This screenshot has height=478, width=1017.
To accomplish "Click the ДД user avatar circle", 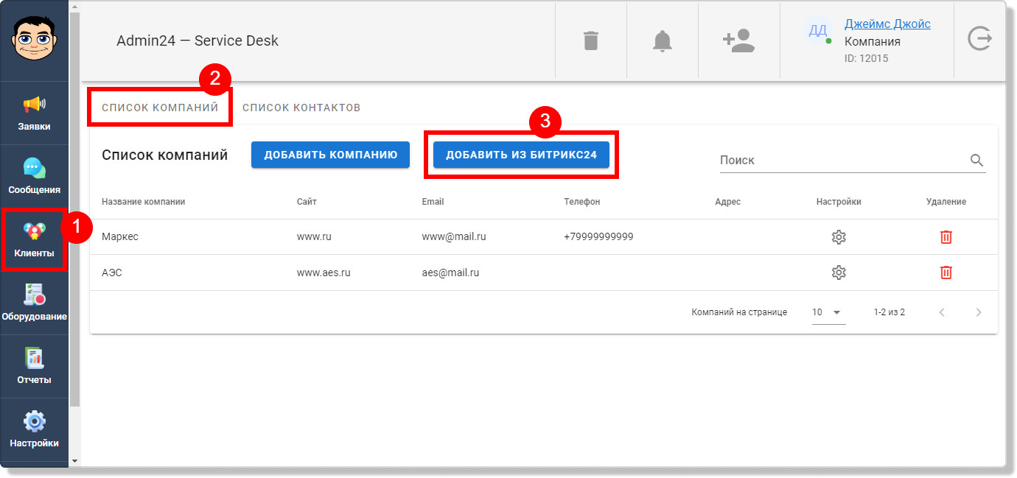I will [818, 30].
